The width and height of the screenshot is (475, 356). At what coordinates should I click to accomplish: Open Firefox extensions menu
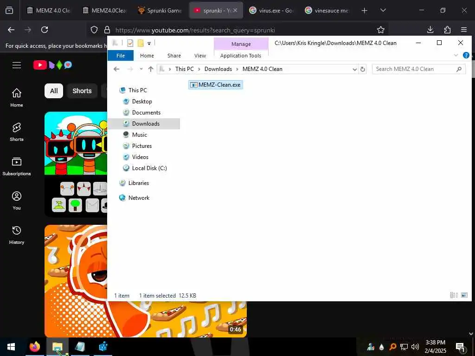pyautogui.click(x=447, y=30)
